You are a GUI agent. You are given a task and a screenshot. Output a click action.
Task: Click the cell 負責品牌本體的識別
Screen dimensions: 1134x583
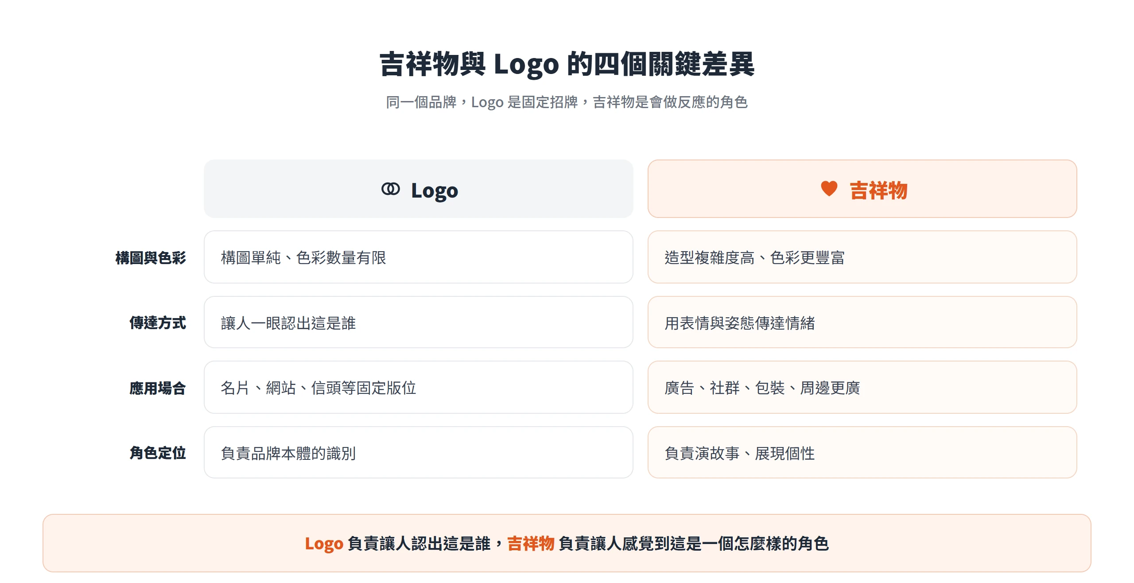point(419,452)
